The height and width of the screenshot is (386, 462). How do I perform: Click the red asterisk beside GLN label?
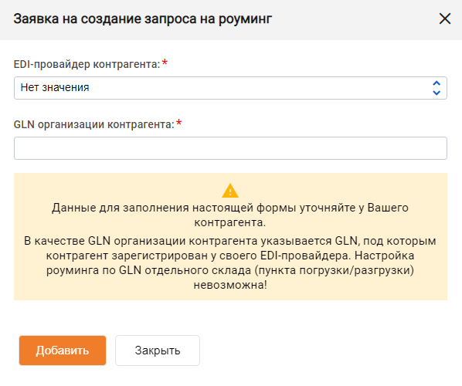tap(178, 123)
